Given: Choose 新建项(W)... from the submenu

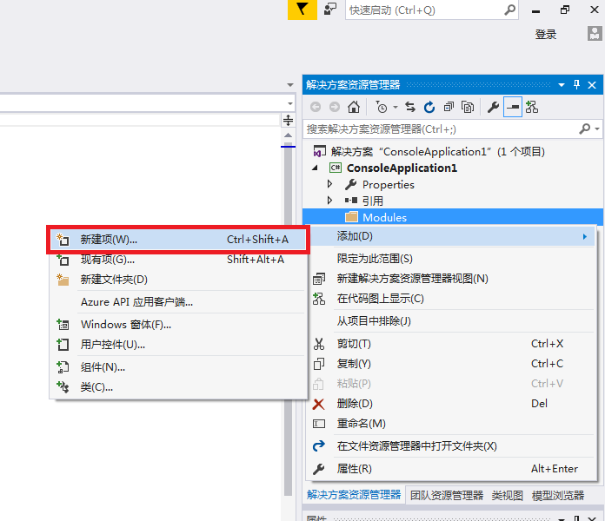Looking at the screenshot, I should pyautogui.click(x=178, y=240).
